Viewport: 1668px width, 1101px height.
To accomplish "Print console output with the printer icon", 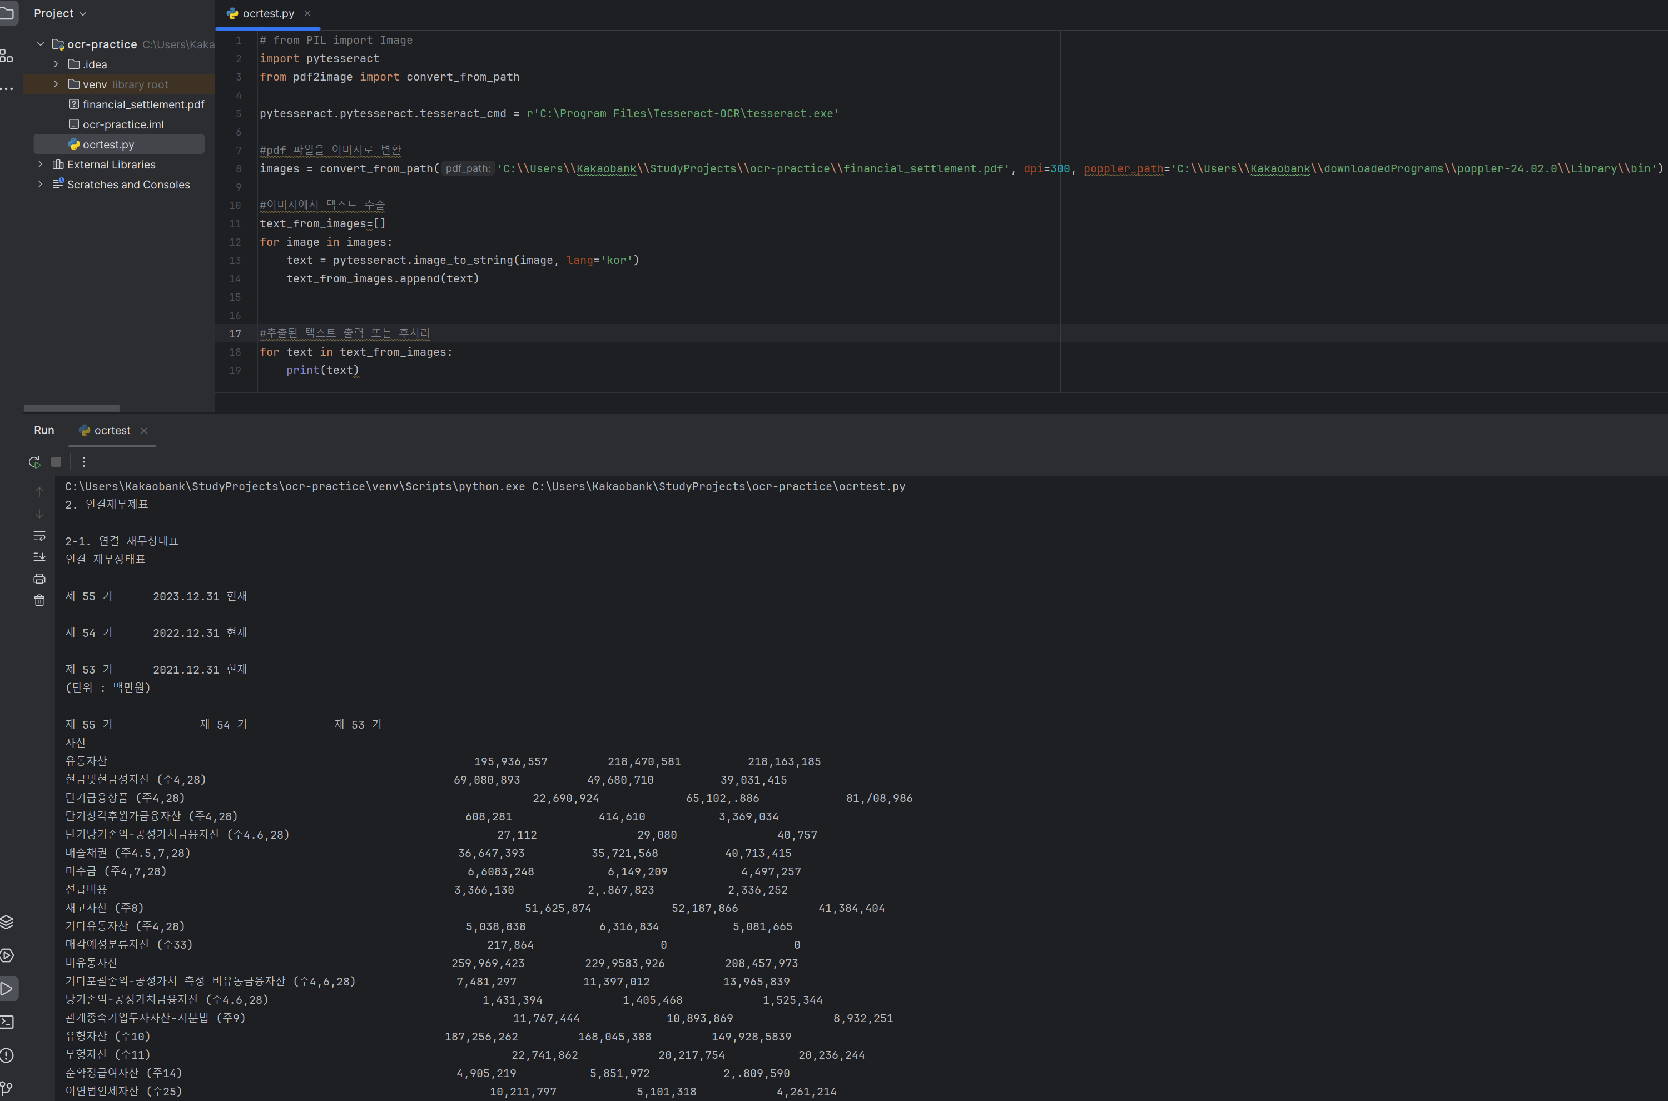I will pos(39,579).
